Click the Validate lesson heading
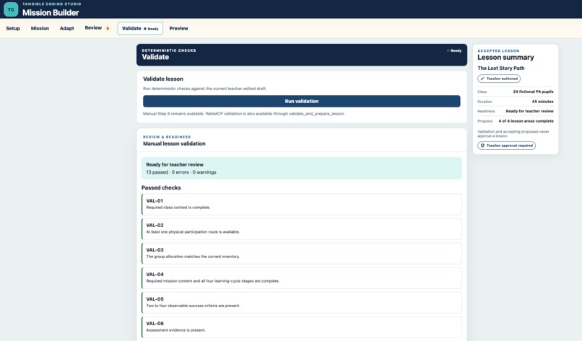 (163, 79)
